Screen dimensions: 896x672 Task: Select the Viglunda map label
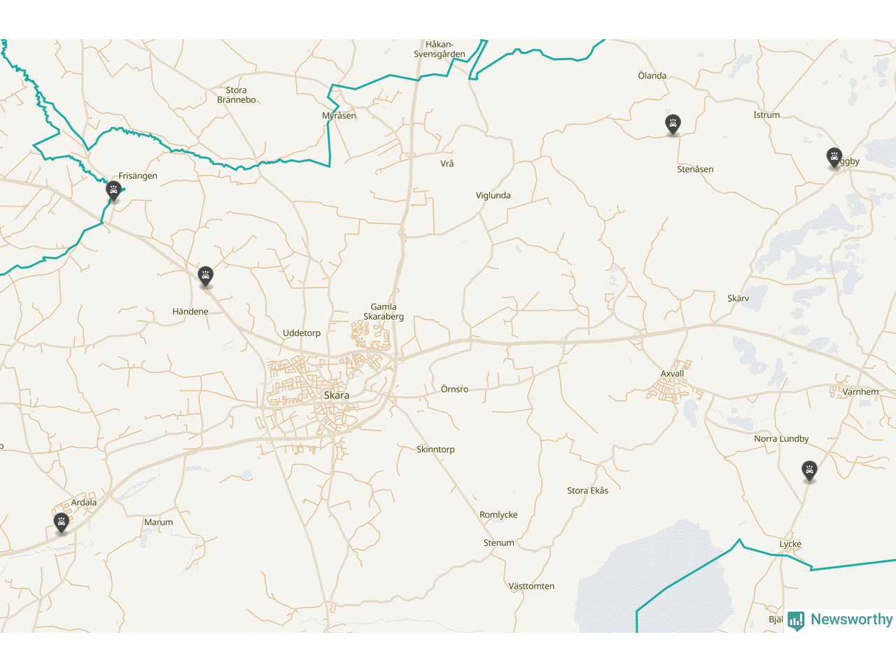493,195
